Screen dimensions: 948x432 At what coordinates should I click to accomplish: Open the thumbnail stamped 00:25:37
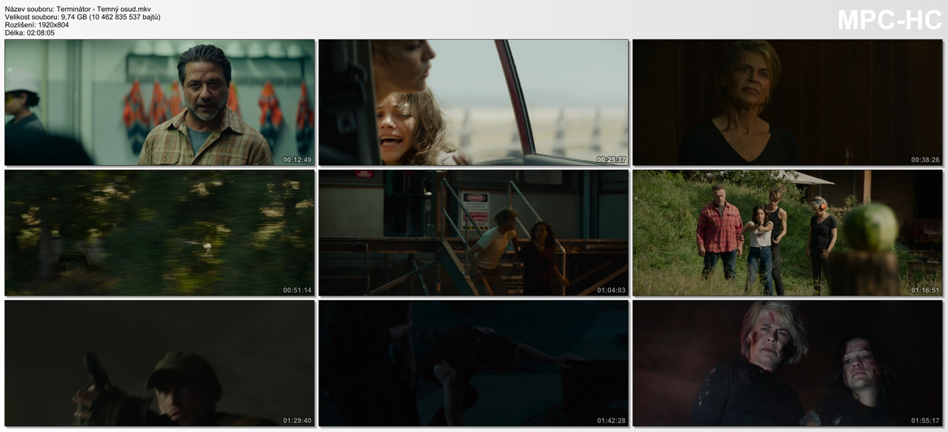point(473,102)
